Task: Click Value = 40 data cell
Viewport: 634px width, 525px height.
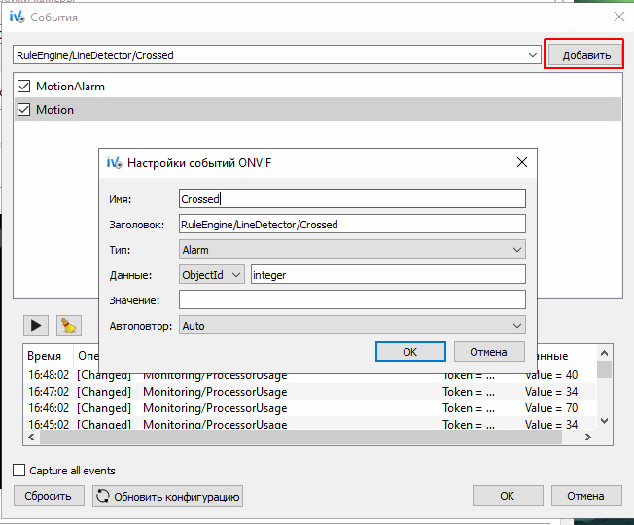Action: pyautogui.click(x=551, y=375)
